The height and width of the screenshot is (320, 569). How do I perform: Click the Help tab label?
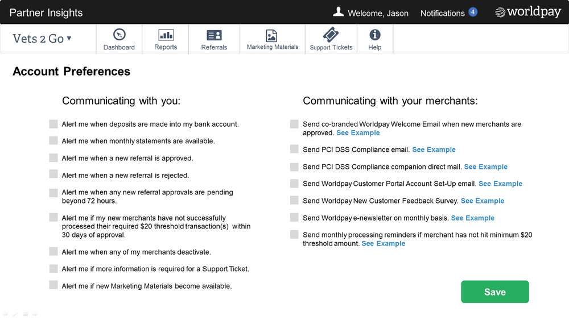click(x=375, y=47)
